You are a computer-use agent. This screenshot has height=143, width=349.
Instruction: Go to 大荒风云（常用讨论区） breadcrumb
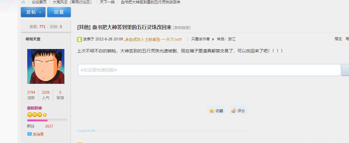[x=72, y=2]
